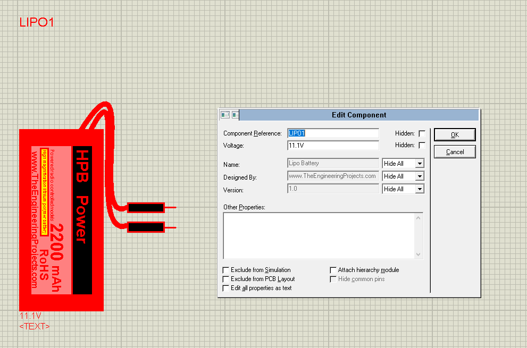Confirm with the OK button

tap(455, 135)
